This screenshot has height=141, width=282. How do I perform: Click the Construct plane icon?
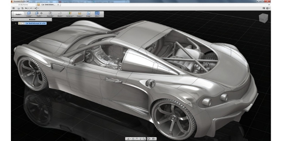pyautogui.click(x=69, y=13)
